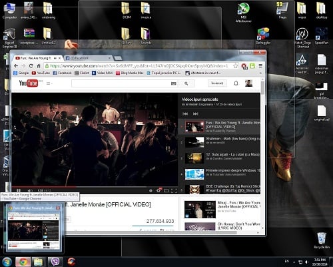
Task: Open the green extension icon in Chrome toolbar
Action: [x=252, y=66]
